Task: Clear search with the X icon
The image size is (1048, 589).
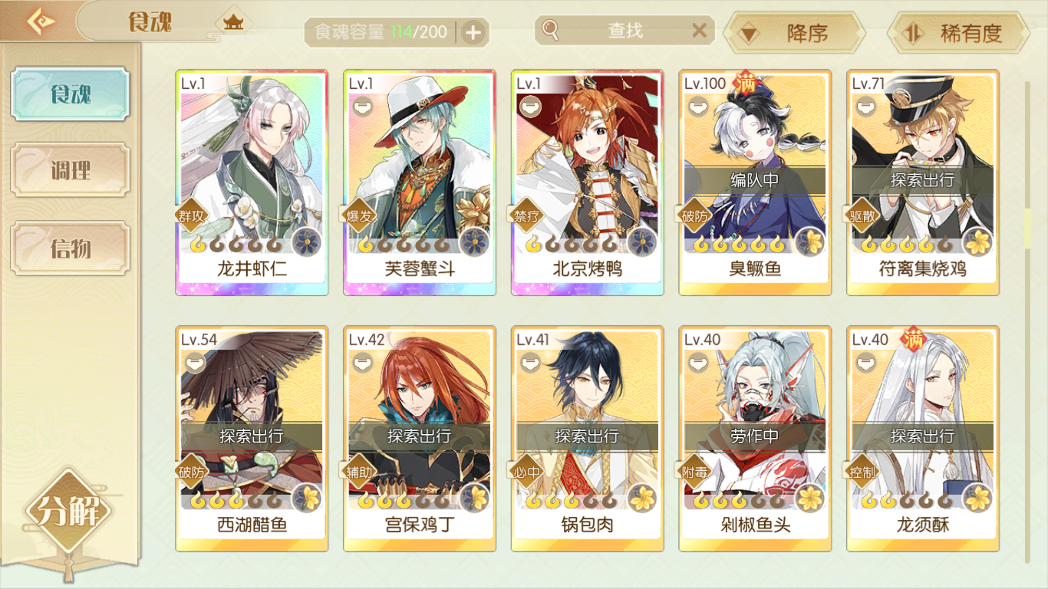Action: point(699,31)
